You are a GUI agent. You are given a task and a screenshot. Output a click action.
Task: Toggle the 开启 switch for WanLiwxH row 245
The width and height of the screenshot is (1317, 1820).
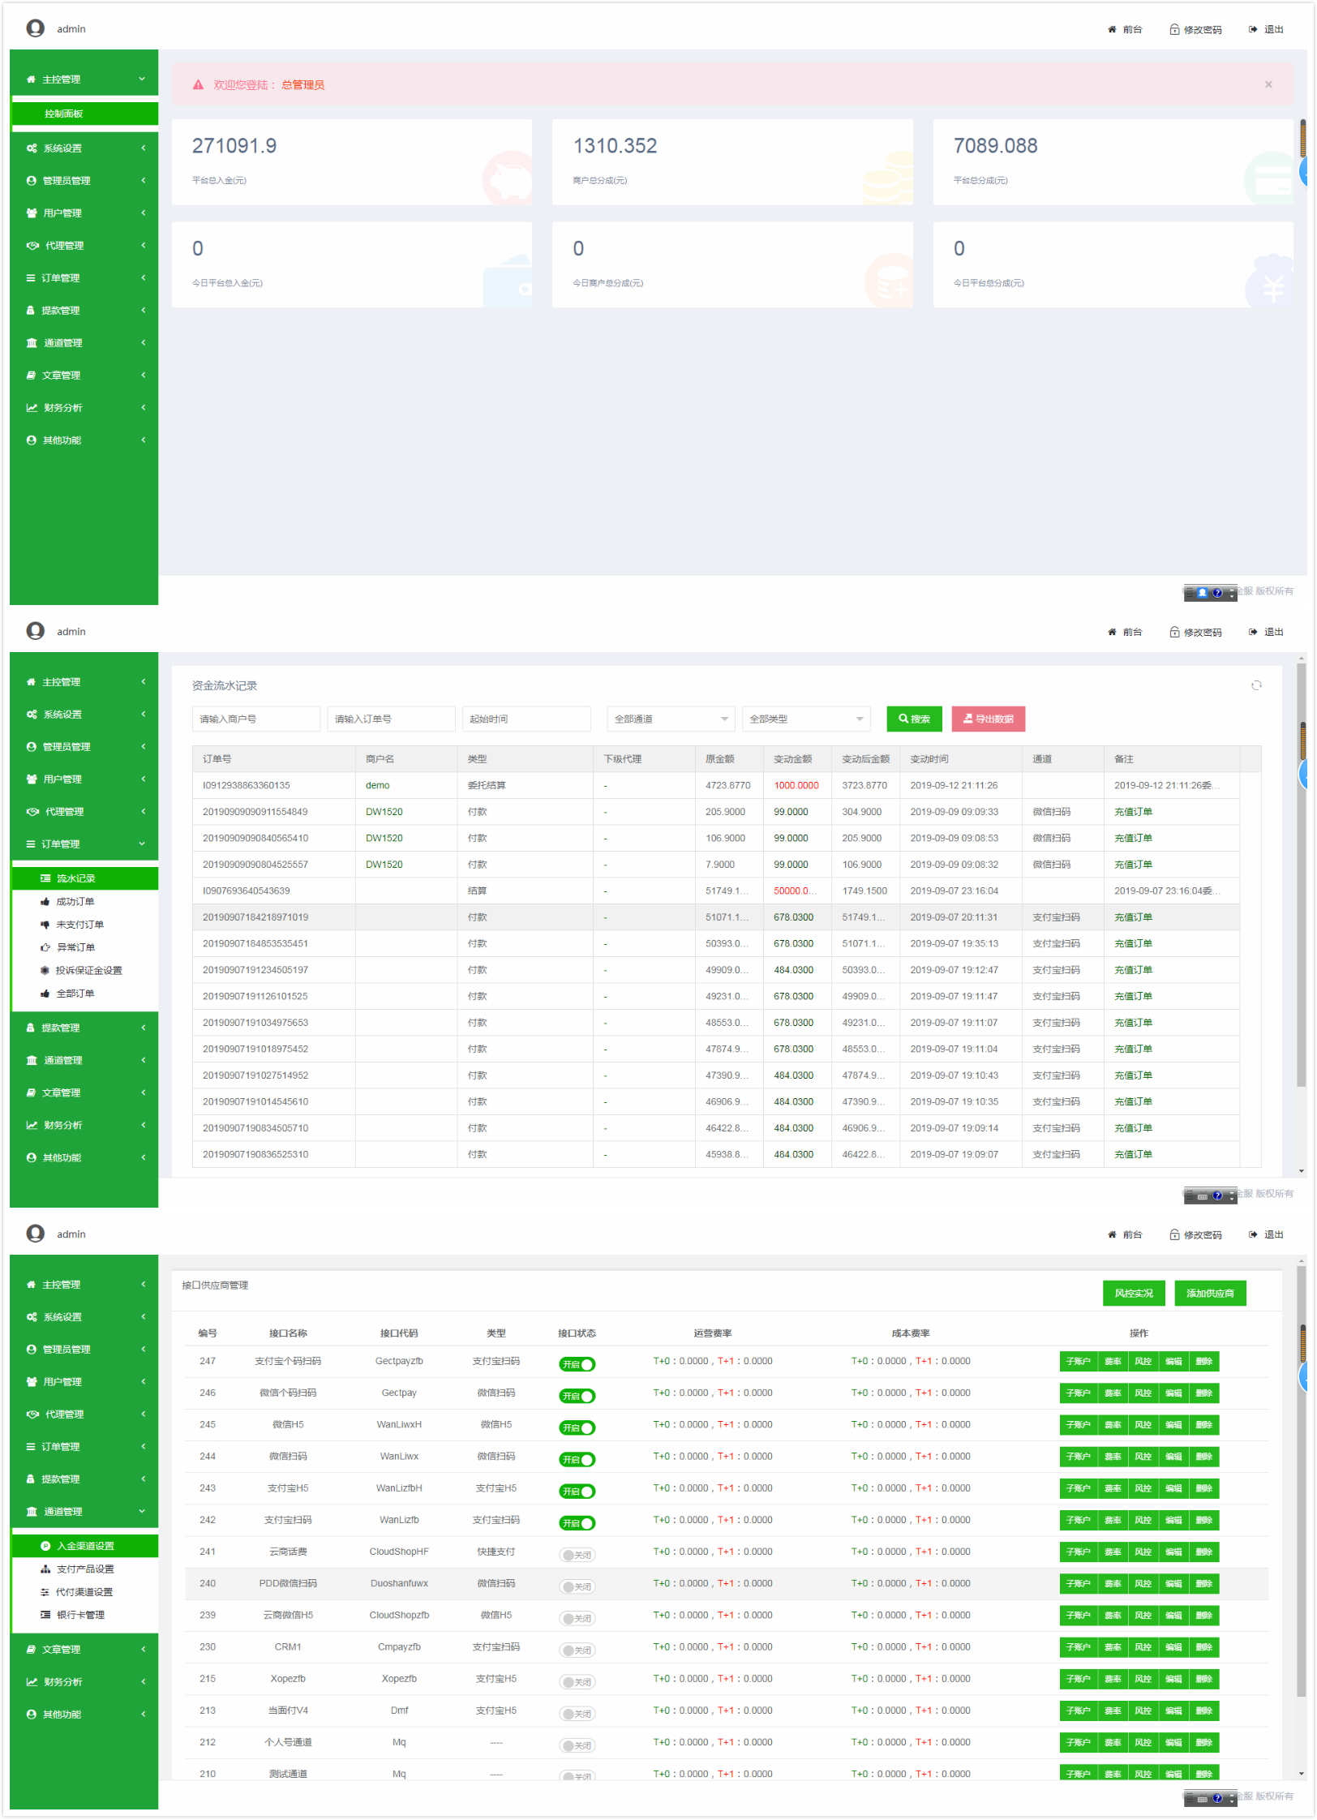pyautogui.click(x=577, y=1427)
